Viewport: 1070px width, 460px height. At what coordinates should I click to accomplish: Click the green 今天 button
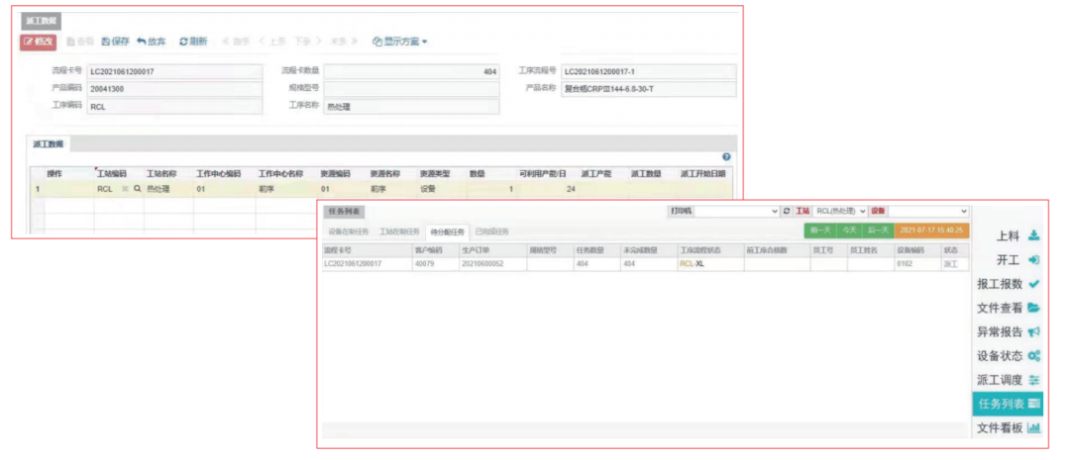849,230
